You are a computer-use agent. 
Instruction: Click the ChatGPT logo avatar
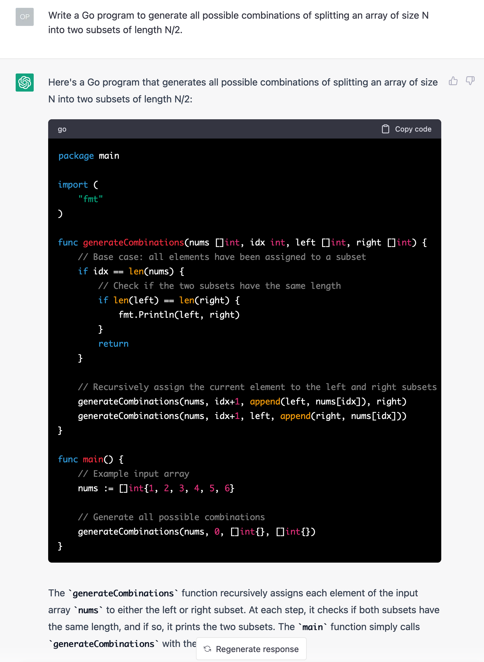point(25,83)
